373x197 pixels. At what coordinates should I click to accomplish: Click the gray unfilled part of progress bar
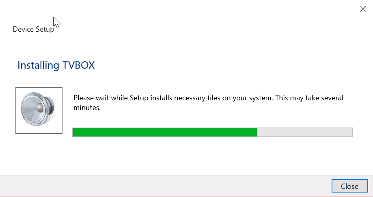tap(304, 132)
